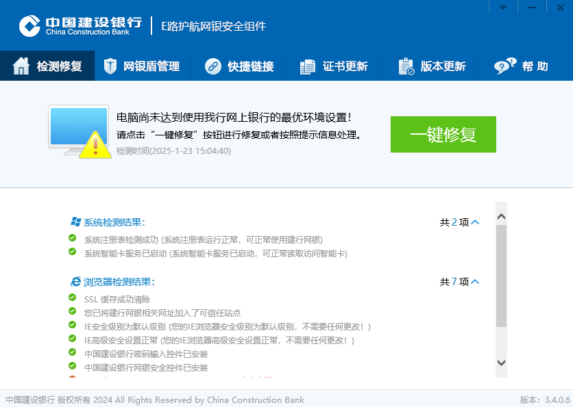This screenshot has width=573, height=407.
Task: Click the E路护航网银安全组件 title text
Action: coord(214,26)
